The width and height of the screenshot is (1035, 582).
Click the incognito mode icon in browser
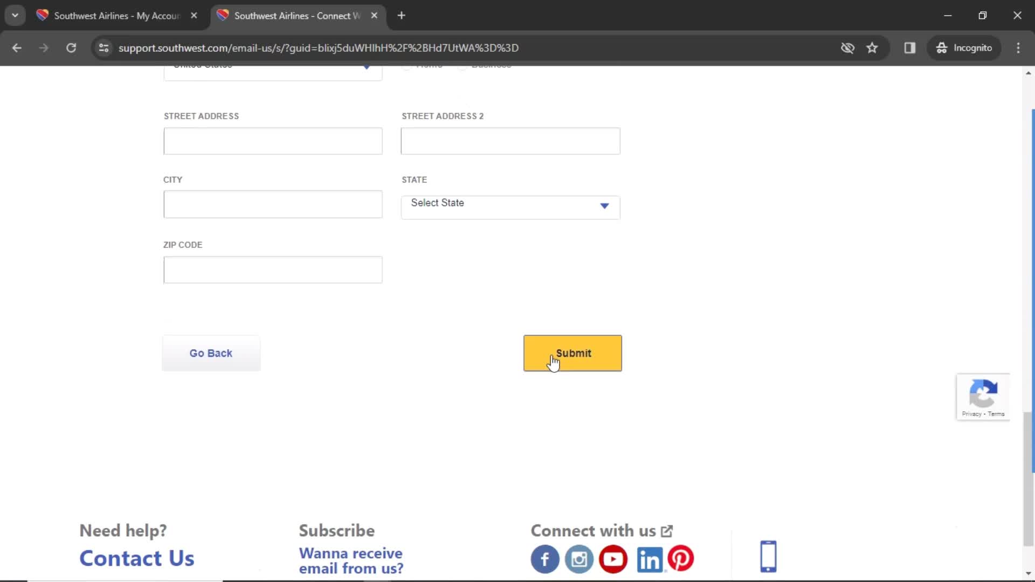(941, 47)
